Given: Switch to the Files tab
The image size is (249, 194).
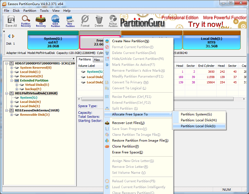Looking at the screenshot, I should pos(97,60).
